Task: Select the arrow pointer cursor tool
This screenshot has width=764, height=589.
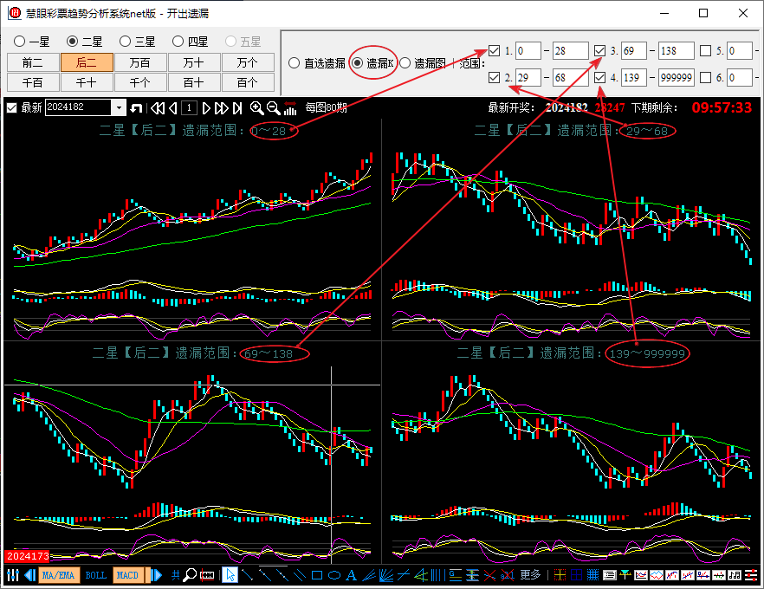Action: pos(230,575)
